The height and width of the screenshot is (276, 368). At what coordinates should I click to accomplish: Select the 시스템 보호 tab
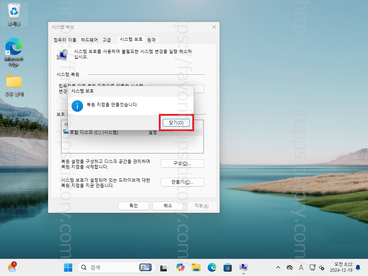pyautogui.click(x=131, y=39)
